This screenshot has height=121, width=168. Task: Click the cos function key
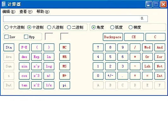tap(24, 76)
